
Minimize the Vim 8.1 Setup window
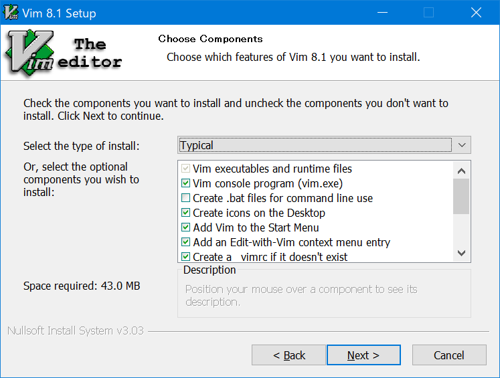(382, 13)
